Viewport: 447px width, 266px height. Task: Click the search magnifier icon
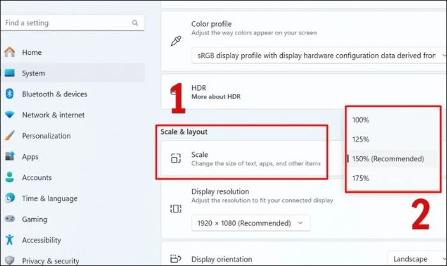click(x=135, y=23)
